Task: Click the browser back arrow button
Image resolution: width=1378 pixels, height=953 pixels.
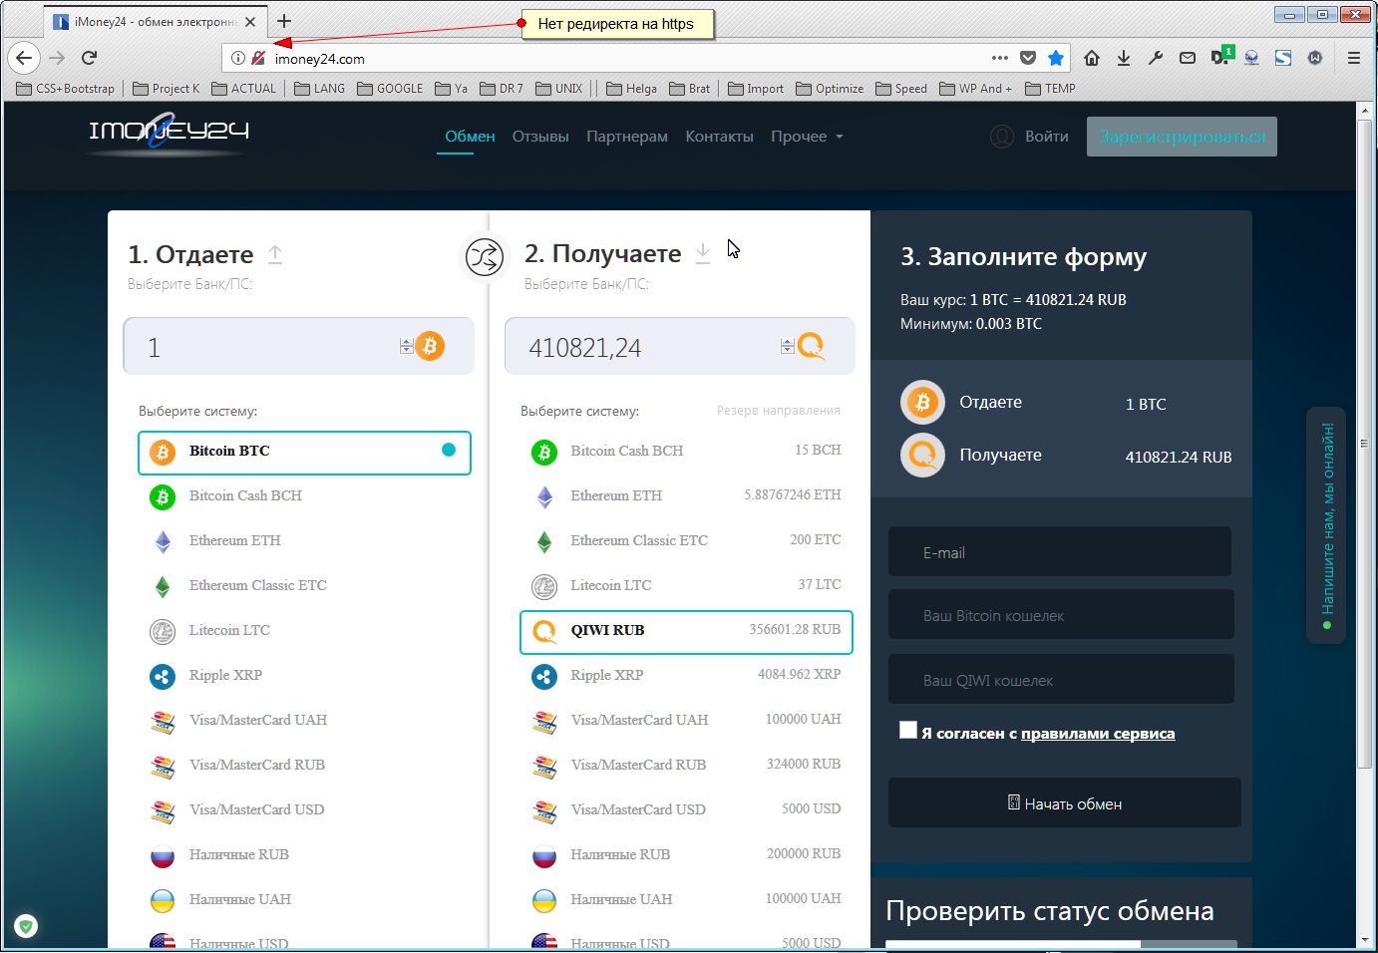Action: coord(24,58)
